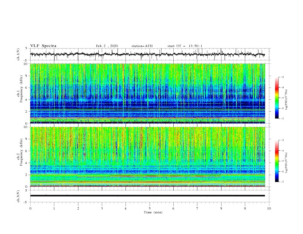The width and height of the screenshot is (303, 234).
Task: Click time axis tick label "7"
Action: tap(197, 208)
